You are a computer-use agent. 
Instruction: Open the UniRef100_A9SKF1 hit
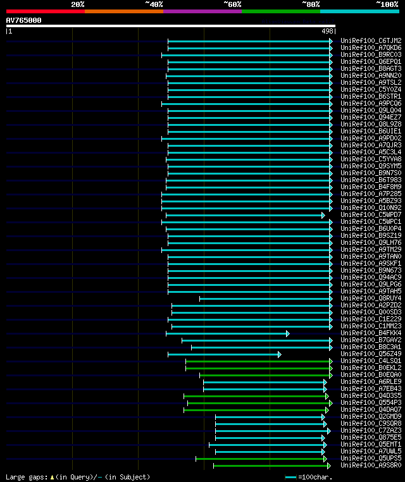371,263
